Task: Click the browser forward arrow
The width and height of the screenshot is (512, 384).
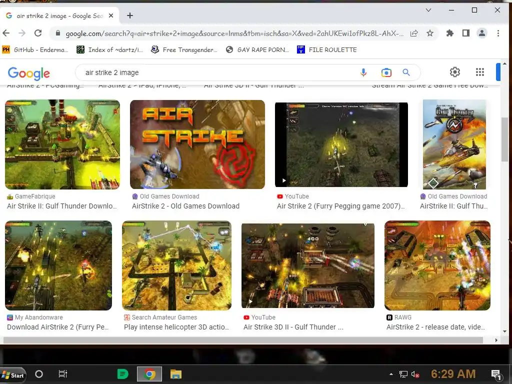Action: click(x=22, y=33)
